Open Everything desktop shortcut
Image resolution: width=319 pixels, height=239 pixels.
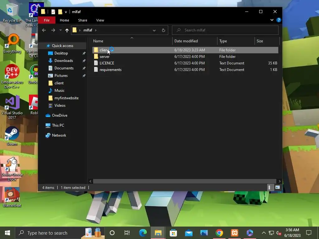coord(12,44)
